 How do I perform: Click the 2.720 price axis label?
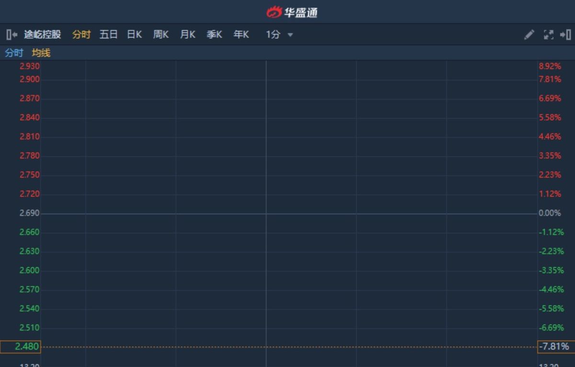point(30,194)
